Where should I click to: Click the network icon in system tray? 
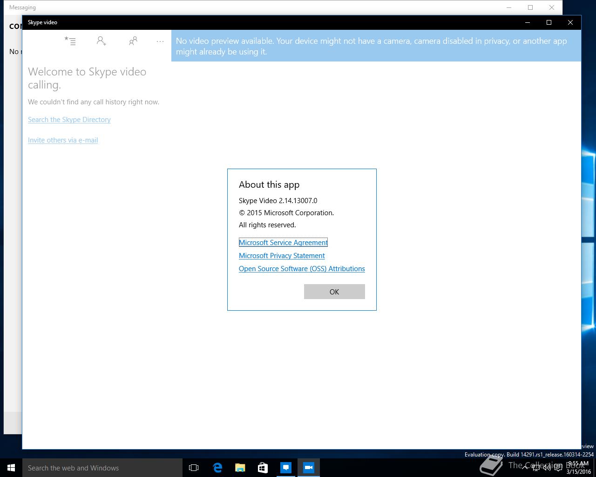[x=536, y=468]
